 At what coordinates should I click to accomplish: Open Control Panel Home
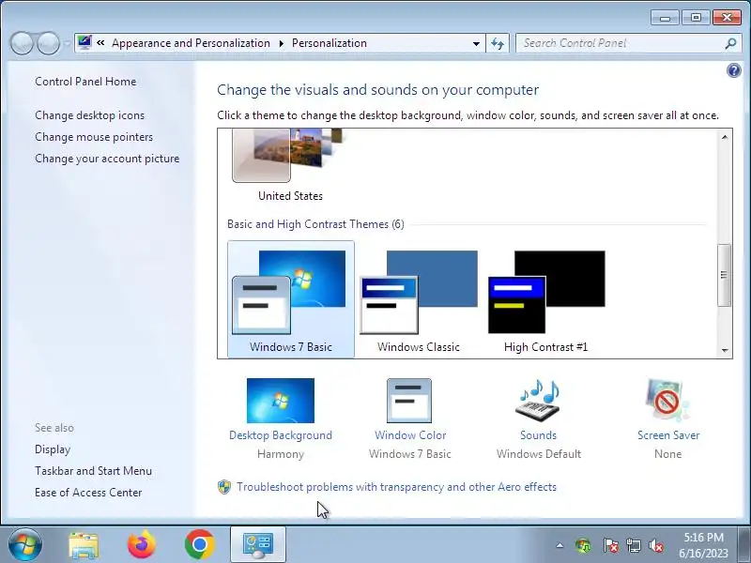coord(85,82)
